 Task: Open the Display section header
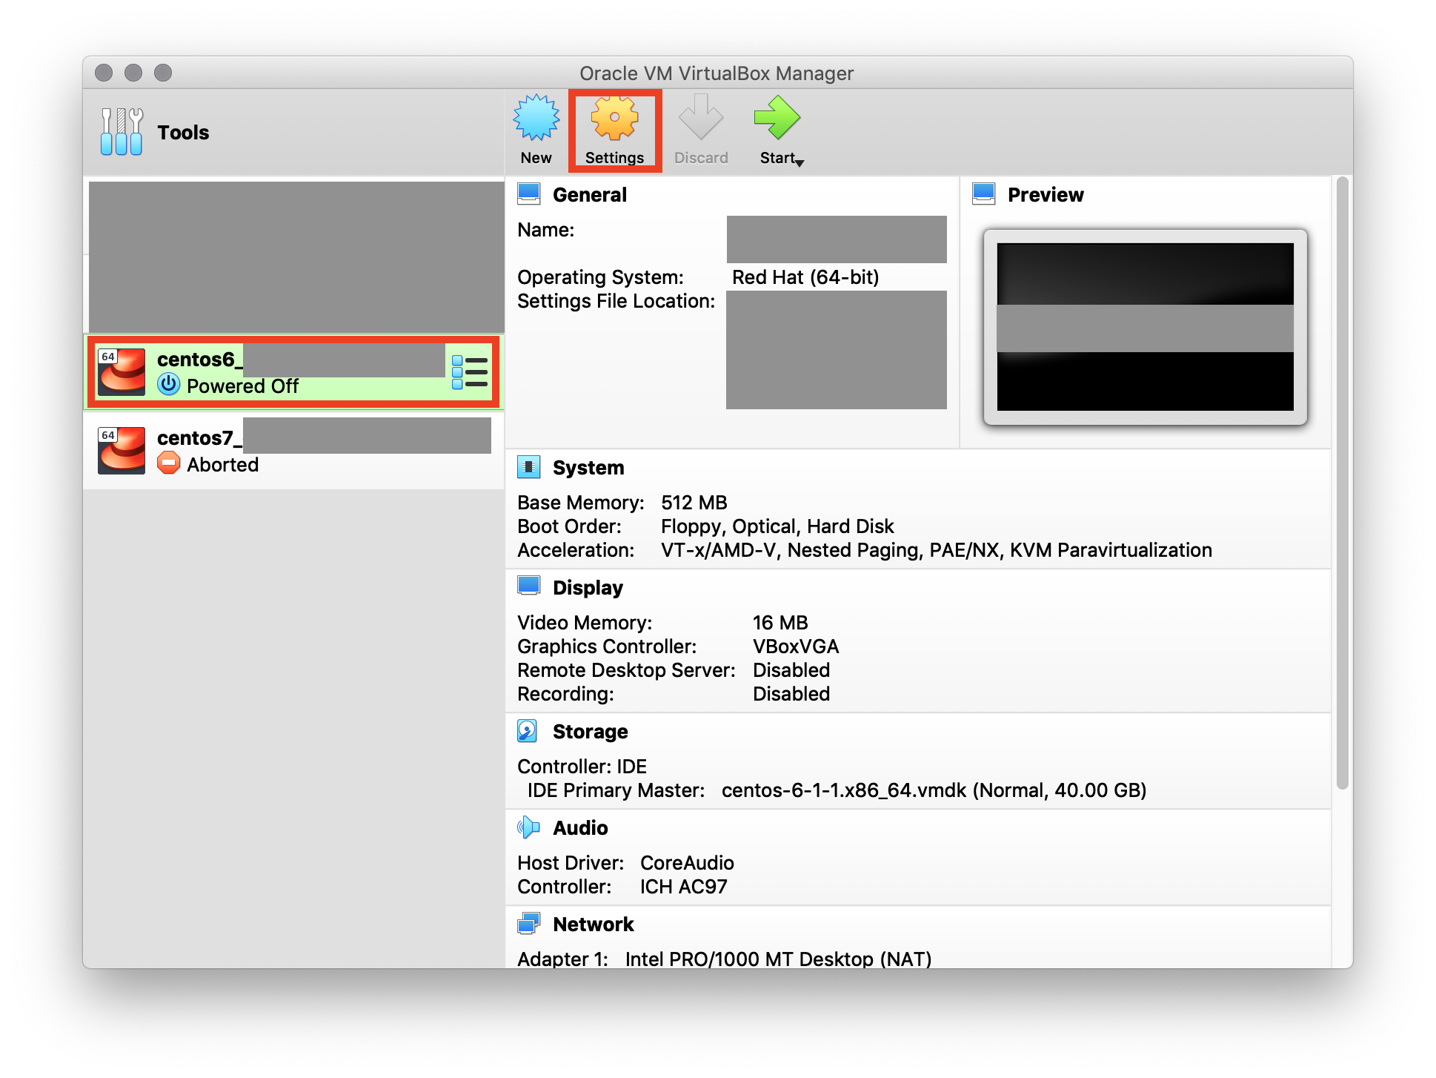[588, 588]
